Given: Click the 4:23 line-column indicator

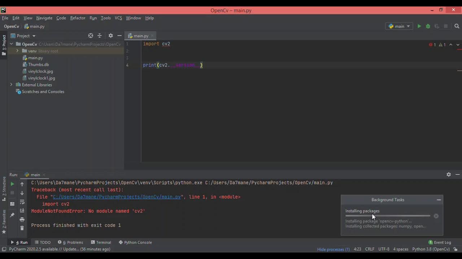Looking at the screenshot, I should pyautogui.click(x=357, y=249).
